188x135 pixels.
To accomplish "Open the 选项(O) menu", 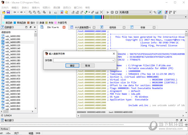I will point(67,8).
